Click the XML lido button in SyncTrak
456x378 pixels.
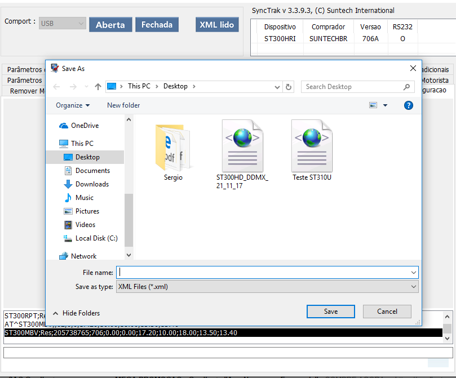217,25
